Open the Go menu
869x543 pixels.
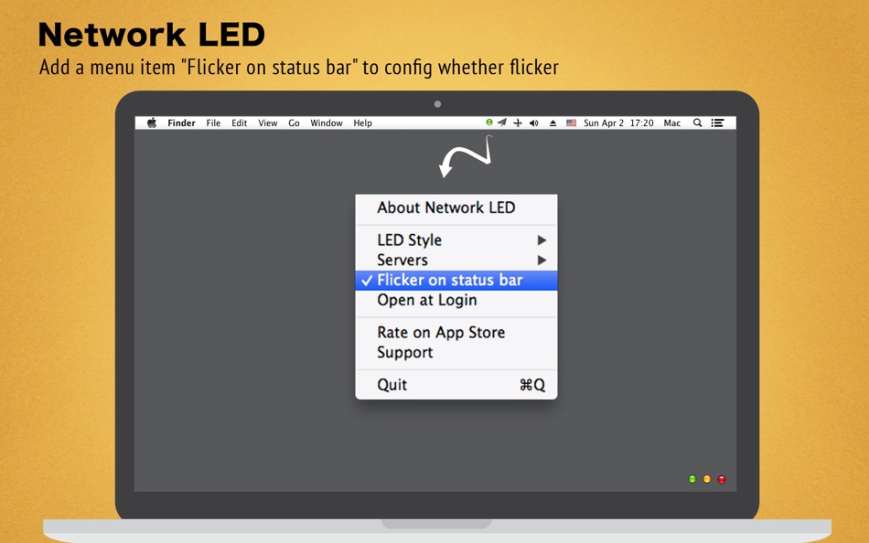click(x=294, y=123)
